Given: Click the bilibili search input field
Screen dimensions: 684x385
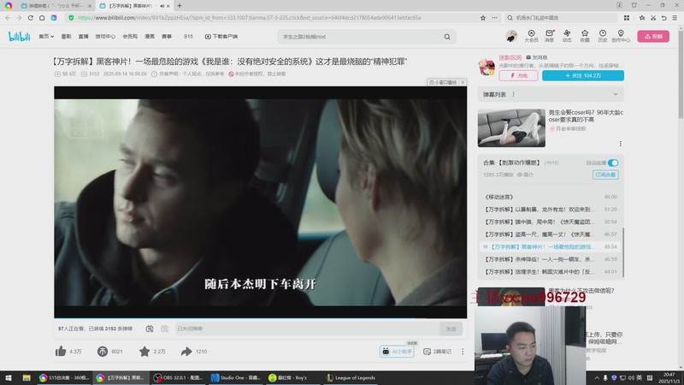Looking at the screenshot, I should pos(360,37).
